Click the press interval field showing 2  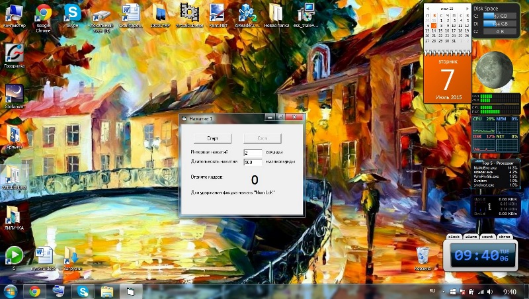[x=253, y=153]
